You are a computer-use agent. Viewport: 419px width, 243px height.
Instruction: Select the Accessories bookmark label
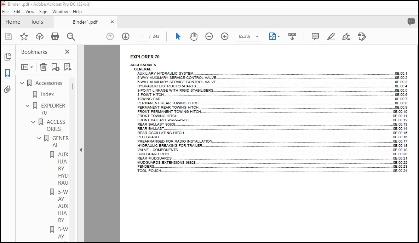[x=49, y=83]
